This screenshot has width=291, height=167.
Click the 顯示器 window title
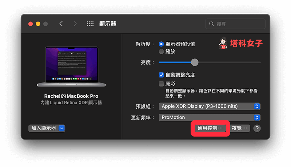tap(108, 24)
